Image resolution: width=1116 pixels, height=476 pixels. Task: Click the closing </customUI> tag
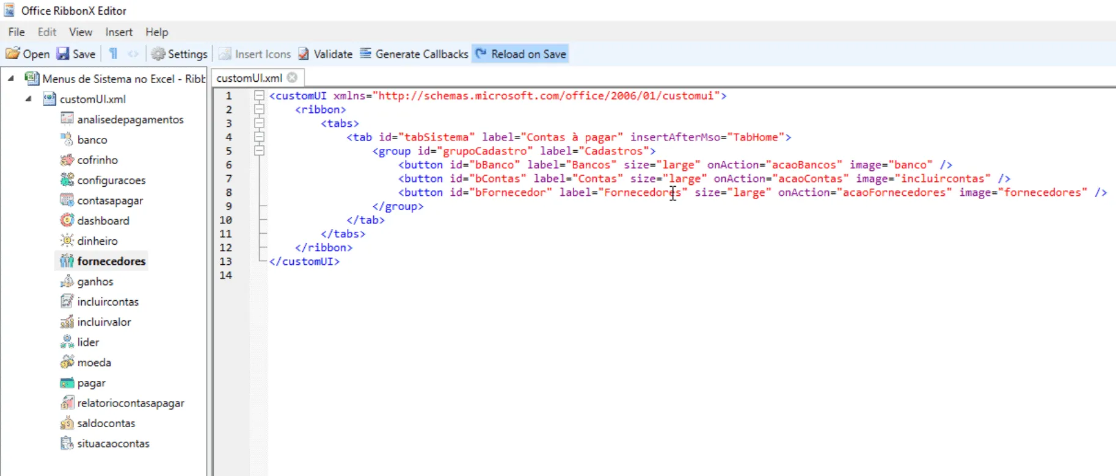pos(304,262)
